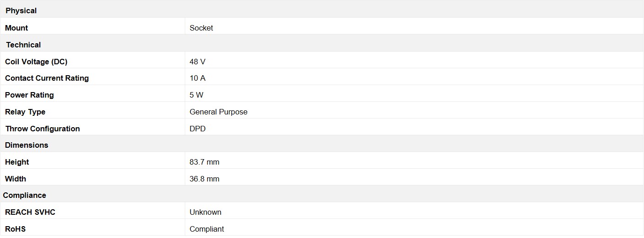Click the Compliance section header
644x238 pixels.
pyautogui.click(x=25, y=195)
